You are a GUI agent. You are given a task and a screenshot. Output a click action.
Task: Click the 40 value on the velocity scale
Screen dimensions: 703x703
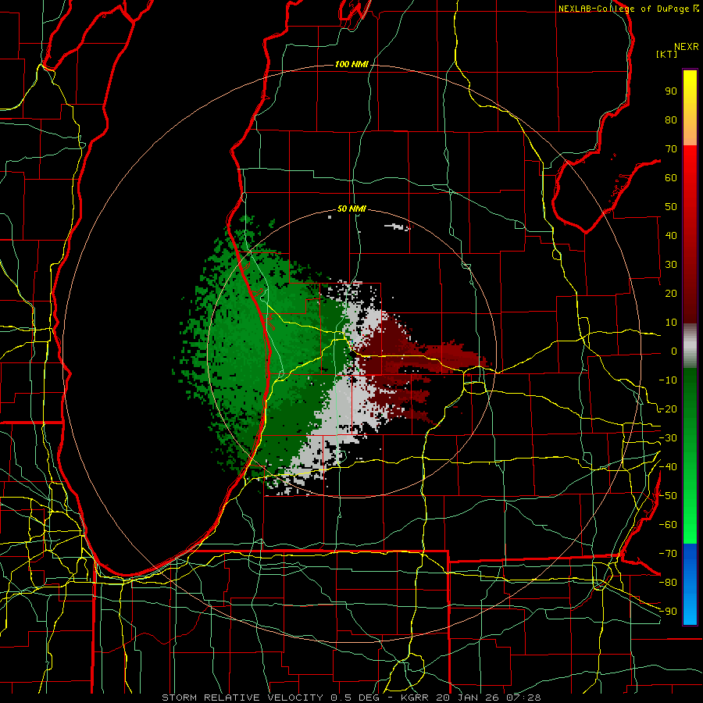pos(671,236)
